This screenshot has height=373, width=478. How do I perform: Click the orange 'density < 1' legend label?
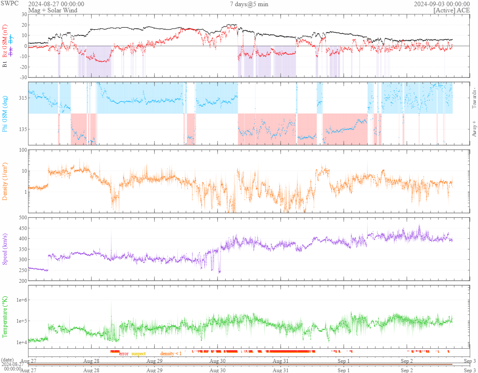click(171, 354)
